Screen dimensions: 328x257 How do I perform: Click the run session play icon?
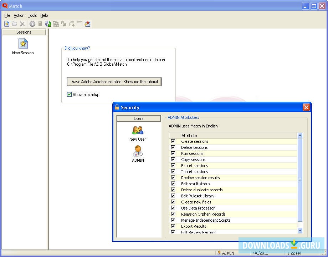[32, 24]
